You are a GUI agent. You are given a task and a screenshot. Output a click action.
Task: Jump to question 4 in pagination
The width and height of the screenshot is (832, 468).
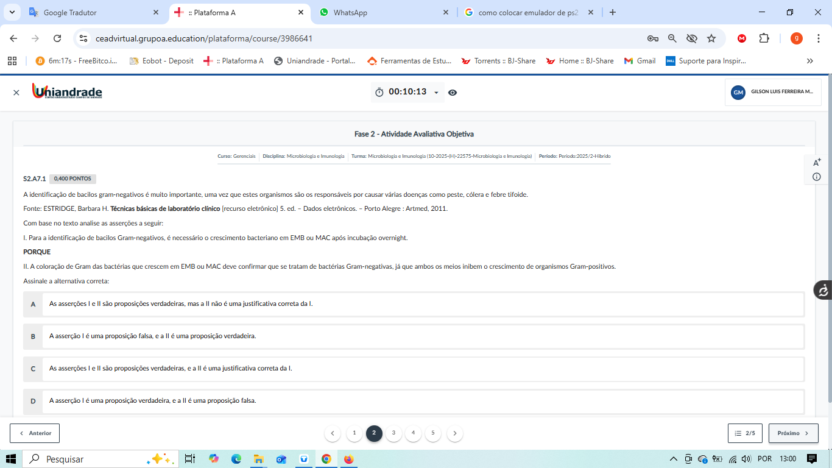(x=413, y=433)
